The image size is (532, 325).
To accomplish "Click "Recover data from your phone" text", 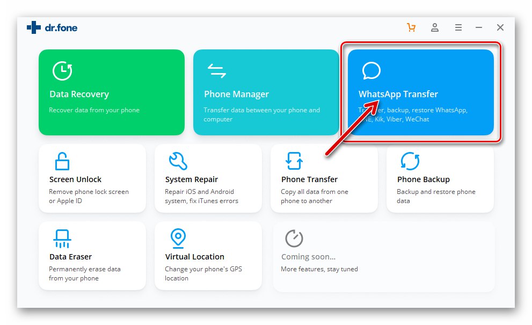I will coord(94,110).
